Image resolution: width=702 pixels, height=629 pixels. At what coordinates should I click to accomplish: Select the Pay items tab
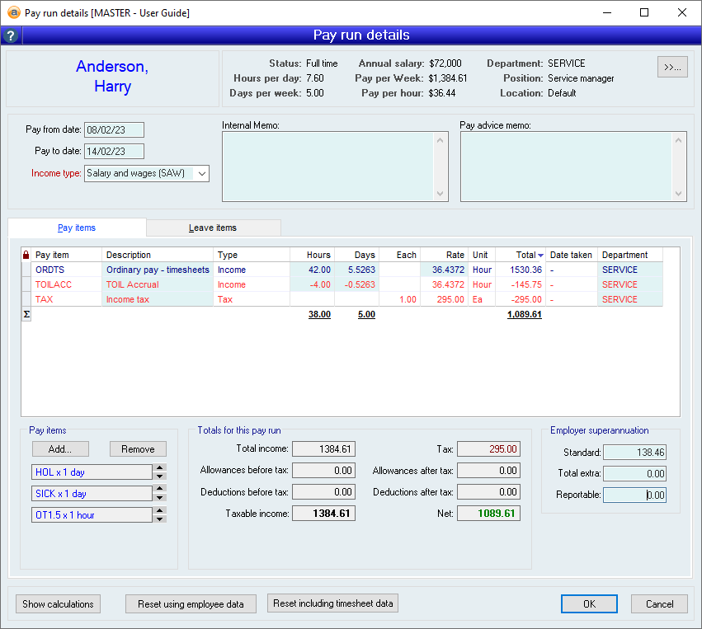pyautogui.click(x=76, y=228)
